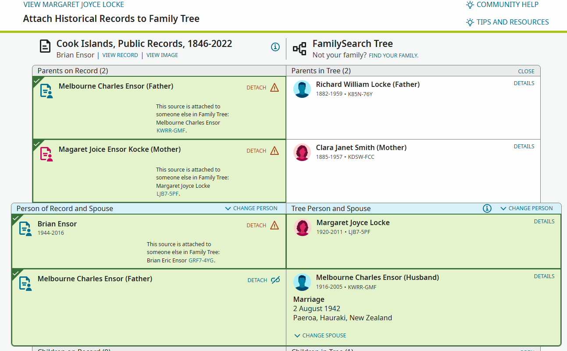Click Marriage date 2 August 1942

(317, 309)
